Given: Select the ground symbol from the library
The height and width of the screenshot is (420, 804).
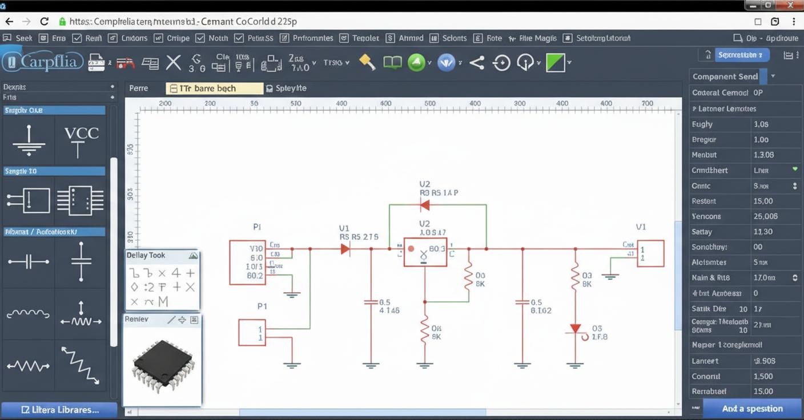Looking at the screenshot, I should (29, 140).
